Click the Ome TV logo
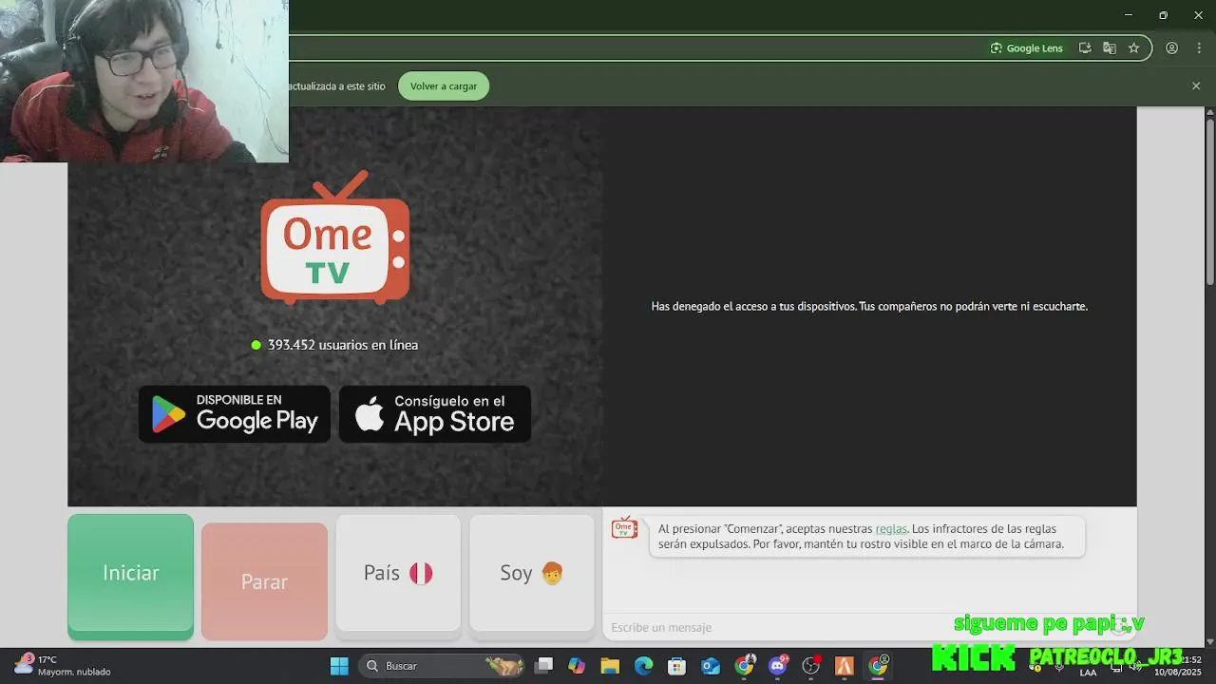1216x684 pixels. point(335,237)
